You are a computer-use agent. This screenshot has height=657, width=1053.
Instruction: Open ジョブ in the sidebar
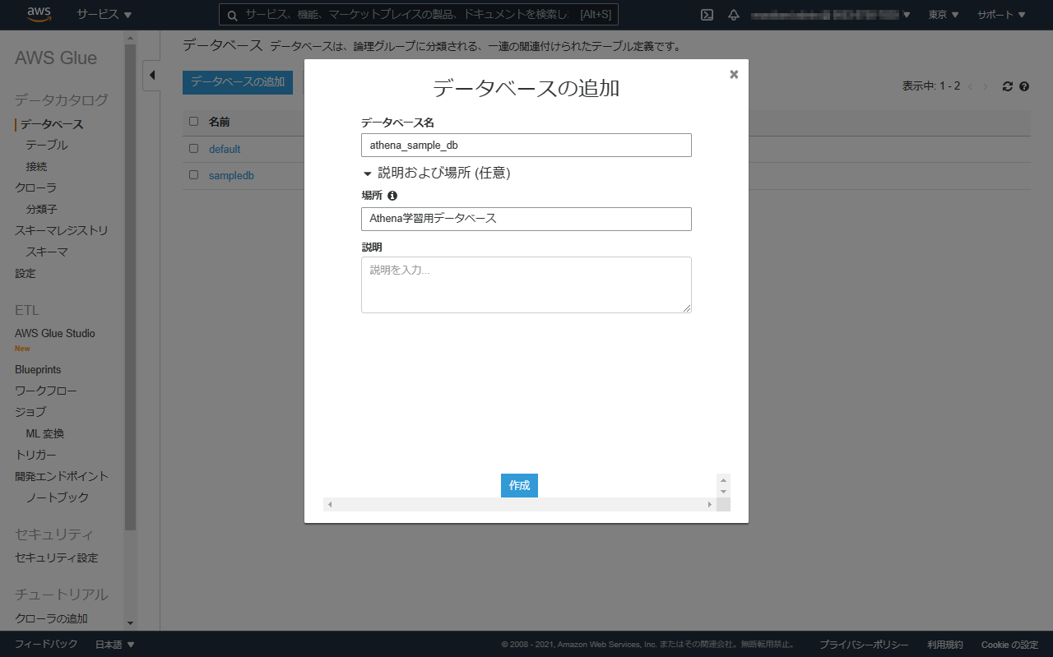(30, 412)
